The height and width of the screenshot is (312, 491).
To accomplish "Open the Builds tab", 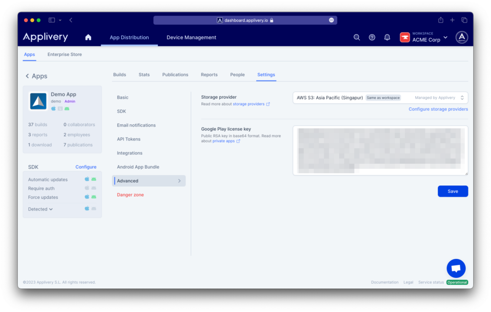I will [119, 75].
